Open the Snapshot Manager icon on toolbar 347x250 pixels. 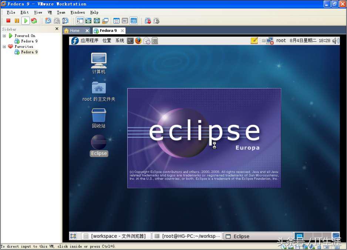coord(65,21)
